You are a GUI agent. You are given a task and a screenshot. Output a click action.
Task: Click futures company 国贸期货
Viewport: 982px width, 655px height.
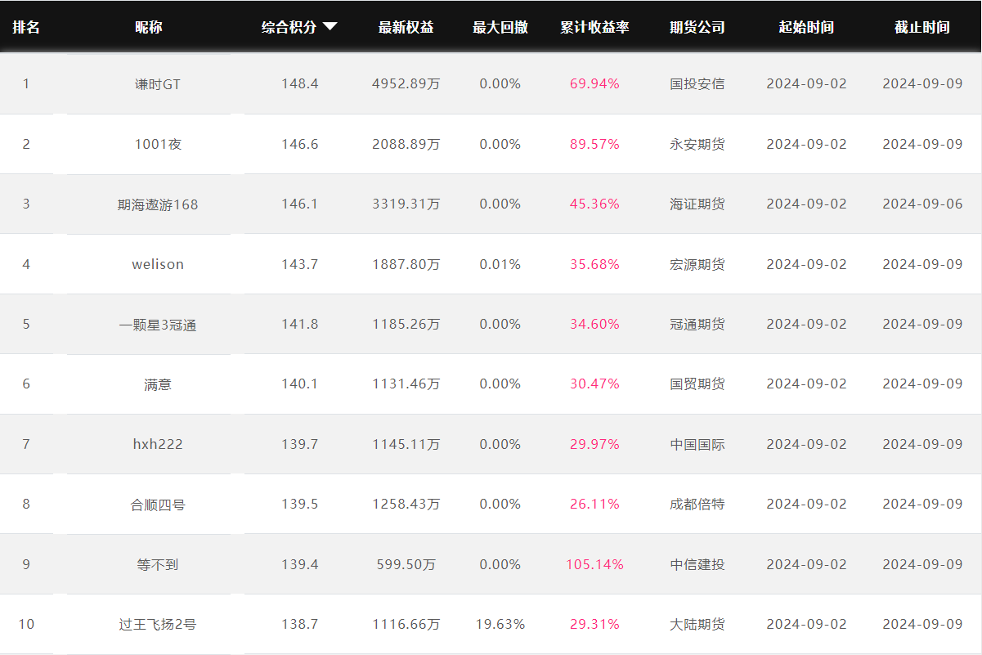pos(697,384)
